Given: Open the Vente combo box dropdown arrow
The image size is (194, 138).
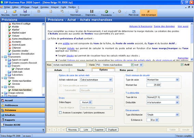Looking at the screenshot, I should 141,65.
